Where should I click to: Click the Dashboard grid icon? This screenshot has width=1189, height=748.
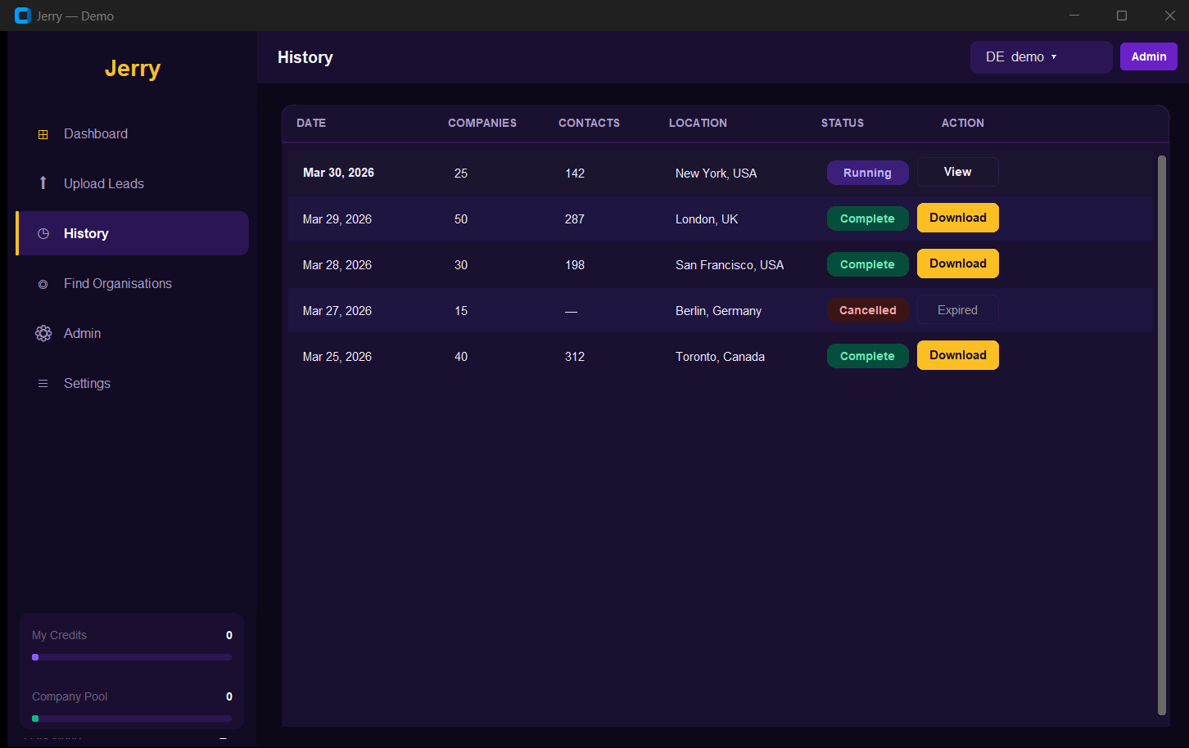coord(43,134)
